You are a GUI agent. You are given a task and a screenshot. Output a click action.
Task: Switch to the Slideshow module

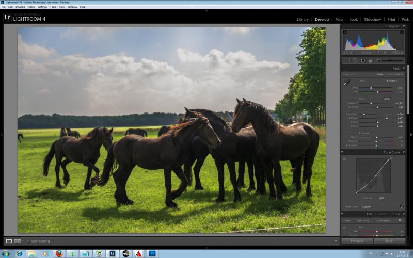click(x=372, y=19)
